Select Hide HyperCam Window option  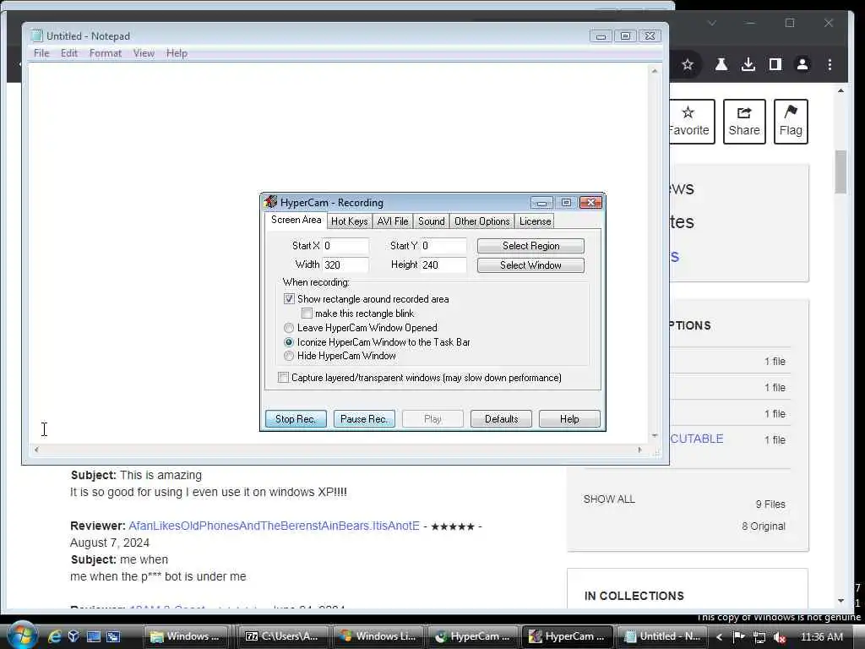289,356
